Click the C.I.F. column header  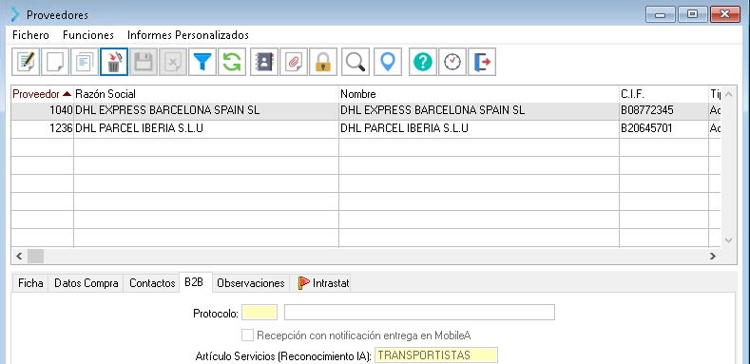tap(663, 94)
